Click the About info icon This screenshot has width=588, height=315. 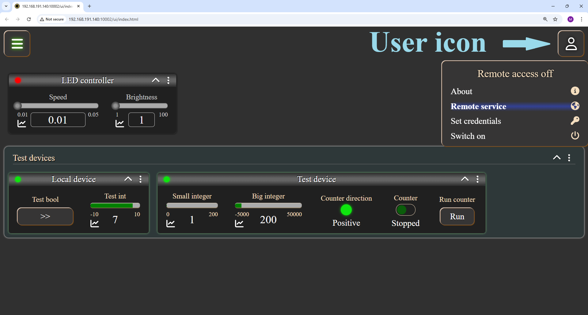point(575,91)
